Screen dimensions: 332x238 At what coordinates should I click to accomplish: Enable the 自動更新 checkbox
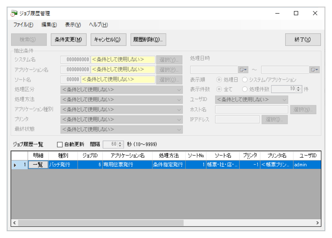point(60,144)
